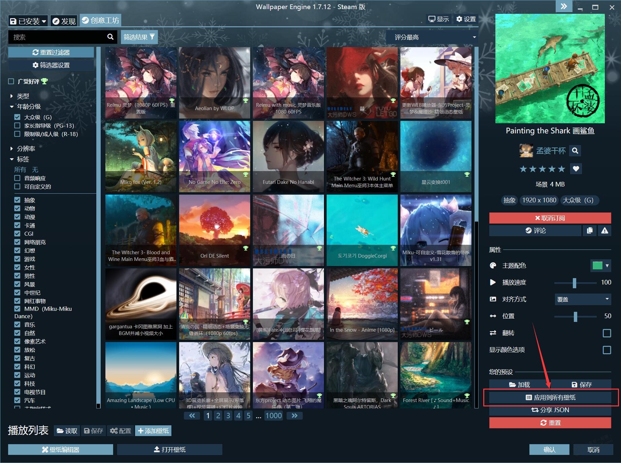Switch to 发现 tab

[64, 21]
